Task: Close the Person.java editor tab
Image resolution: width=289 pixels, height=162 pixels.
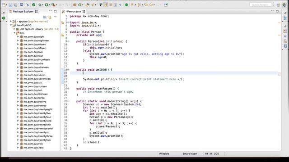Action: 84,11
